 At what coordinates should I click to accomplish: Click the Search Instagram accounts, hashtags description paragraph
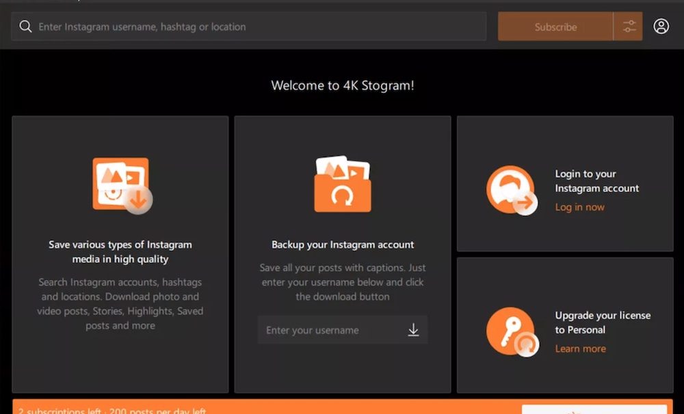pyautogui.click(x=120, y=304)
